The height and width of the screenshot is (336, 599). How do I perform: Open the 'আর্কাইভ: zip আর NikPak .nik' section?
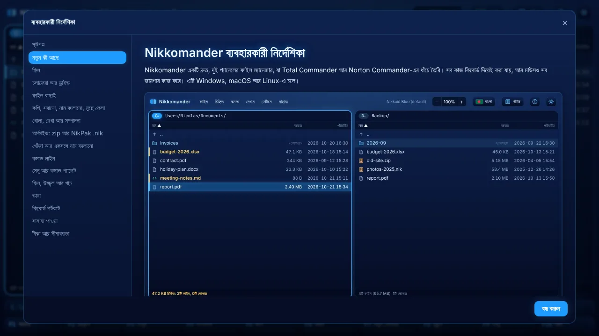tap(77, 133)
